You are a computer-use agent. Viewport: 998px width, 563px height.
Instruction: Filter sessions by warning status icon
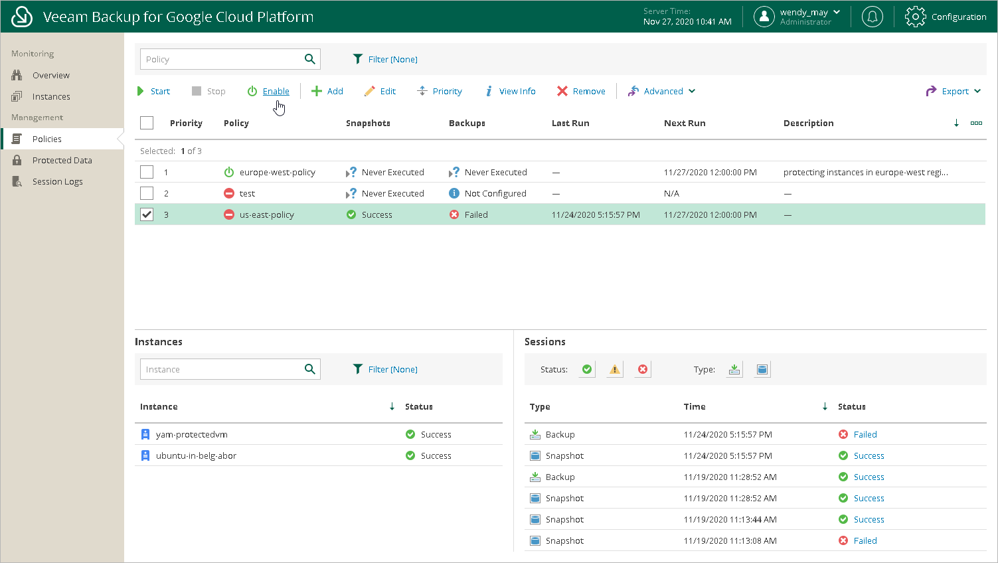tap(615, 370)
